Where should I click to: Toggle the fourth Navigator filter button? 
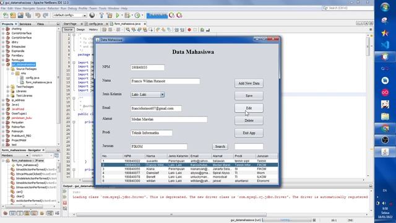click(27, 213)
